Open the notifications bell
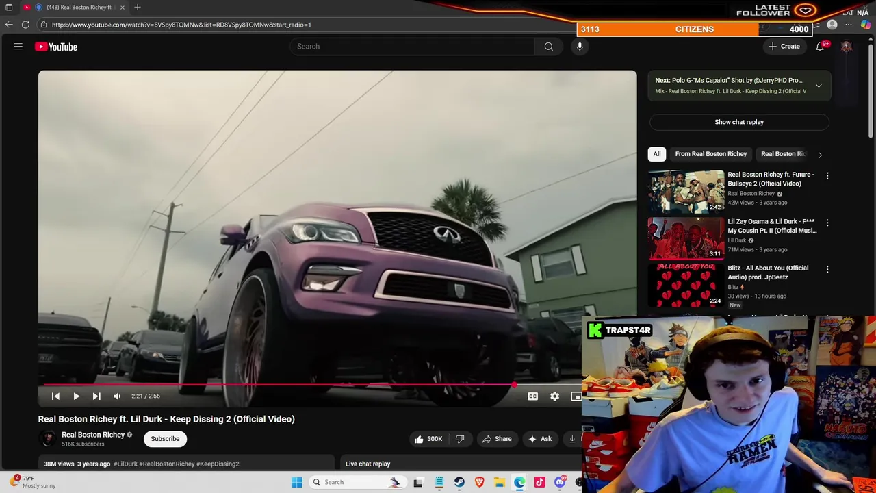Image resolution: width=876 pixels, height=493 pixels. click(820, 47)
